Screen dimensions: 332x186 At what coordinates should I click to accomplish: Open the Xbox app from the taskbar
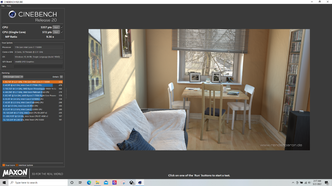click(132, 183)
